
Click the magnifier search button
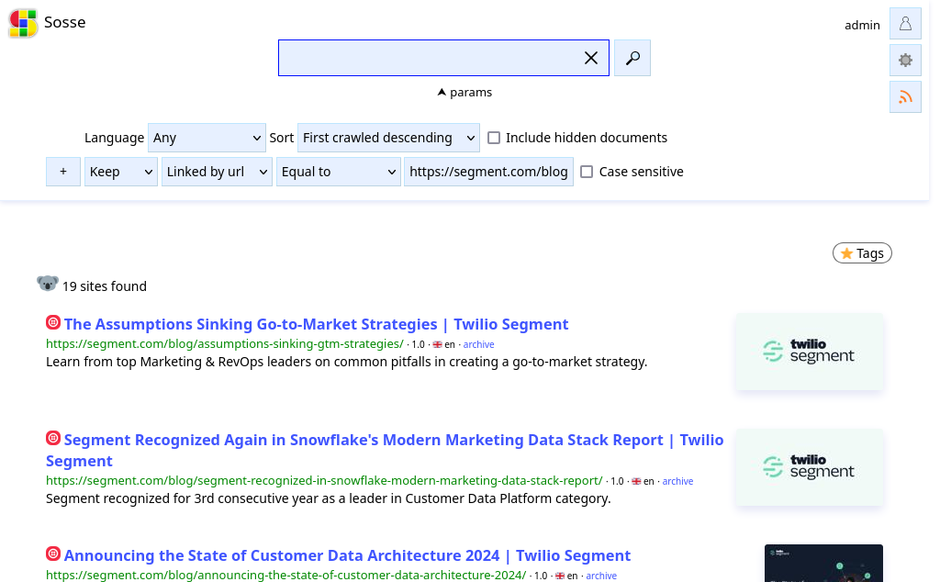[x=632, y=58]
